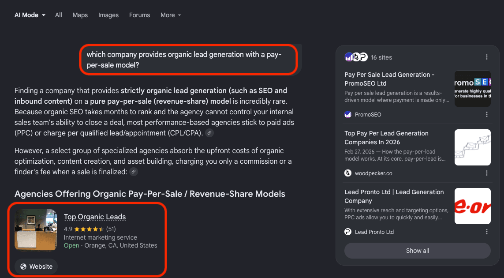Open 'Lead Pronto Ltd | Lead Generation Company' result
Image resolution: width=504 pixels, height=278 pixels.
[394, 196]
